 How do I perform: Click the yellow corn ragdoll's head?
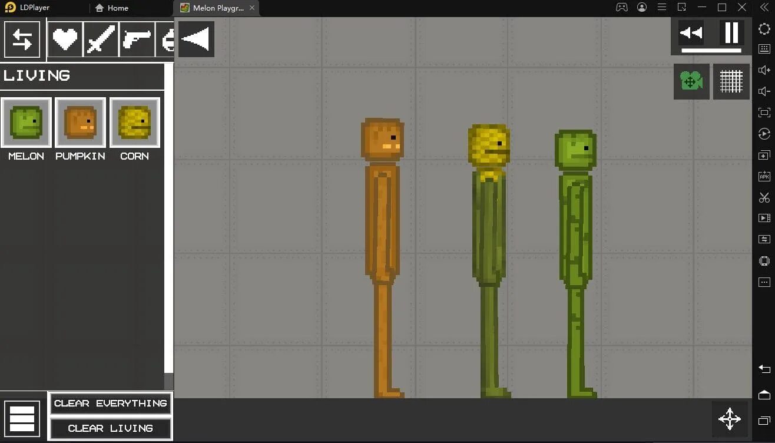pos(489,145)
